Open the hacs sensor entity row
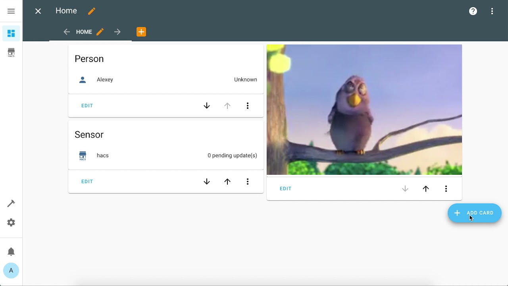Viewport: 508px width, 286px height. [x=166, y=155]
